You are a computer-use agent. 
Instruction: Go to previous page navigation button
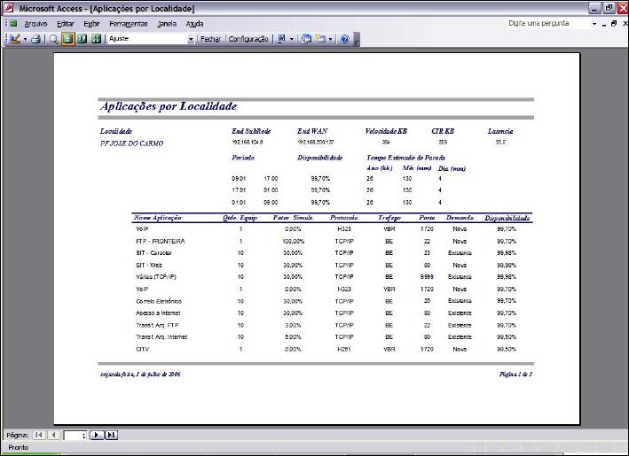click(x=54, y=435)
